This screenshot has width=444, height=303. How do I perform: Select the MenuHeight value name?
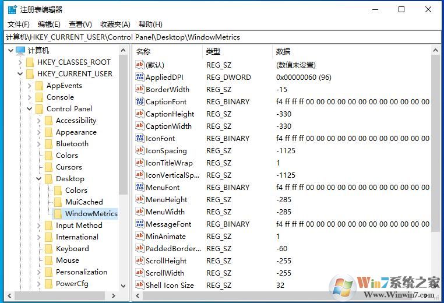[167, 200]
